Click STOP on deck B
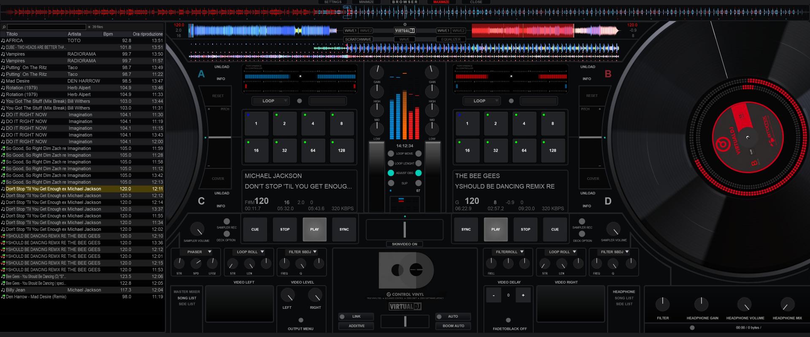This screenshot has height=337, width=810. 525,230
